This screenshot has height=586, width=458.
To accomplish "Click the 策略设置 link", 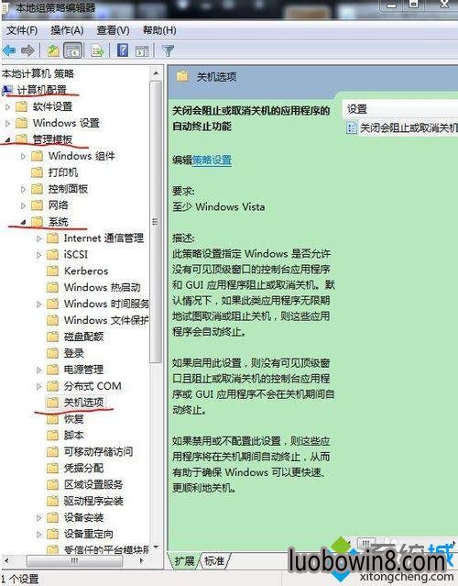I will pos(212,160).
